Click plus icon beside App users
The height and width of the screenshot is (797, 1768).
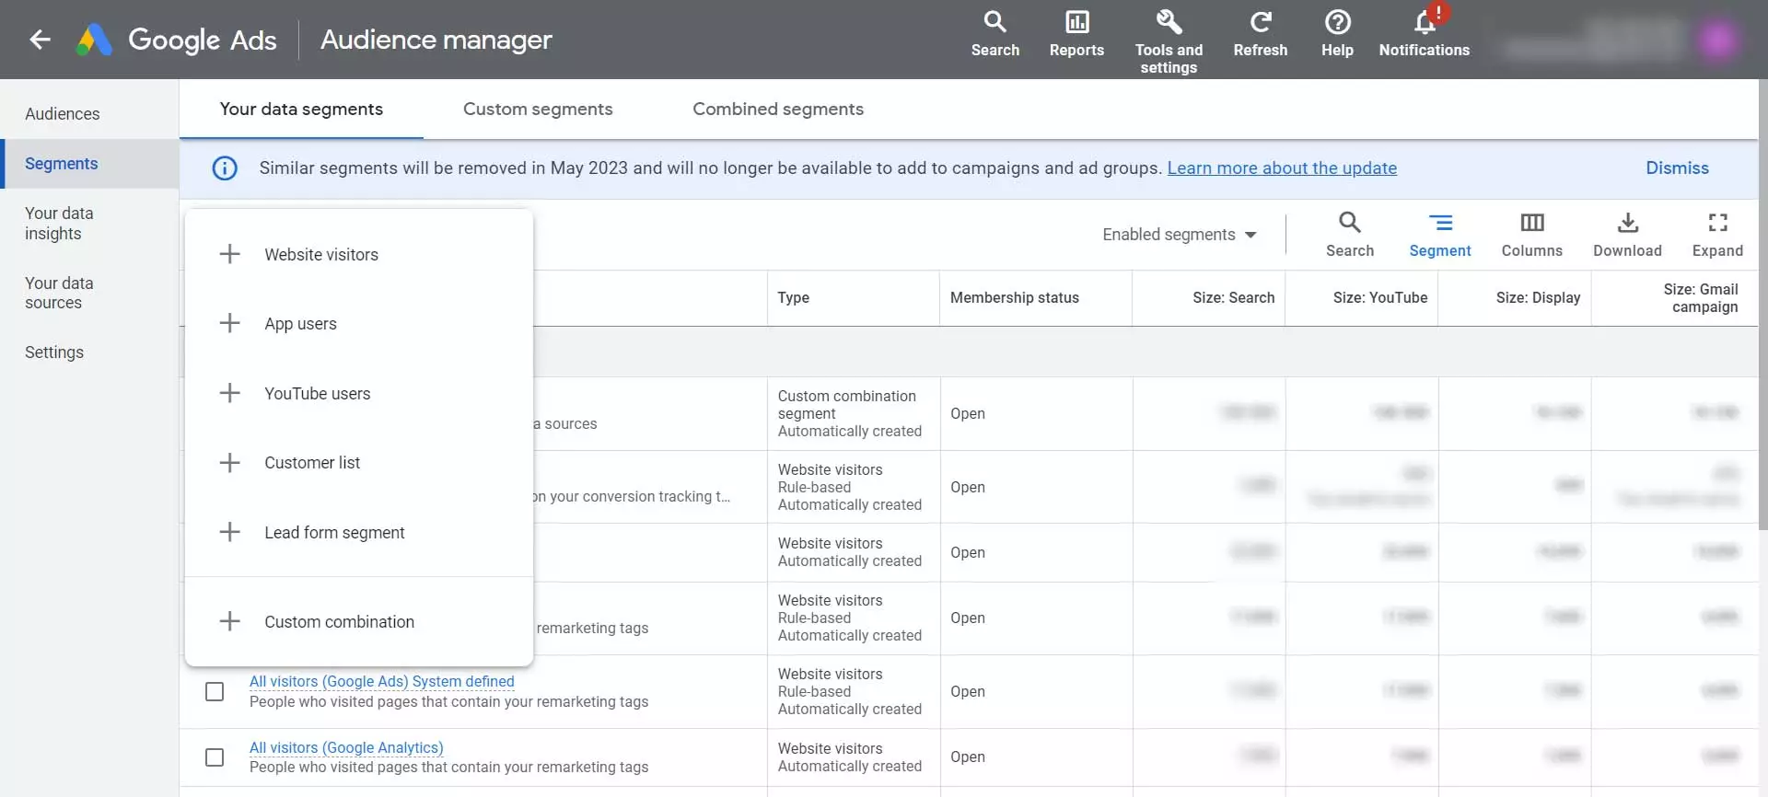[229, 323]
